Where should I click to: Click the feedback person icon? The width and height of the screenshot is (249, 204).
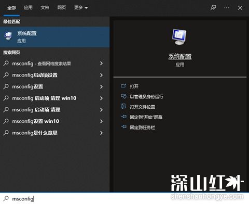point(213,8)
